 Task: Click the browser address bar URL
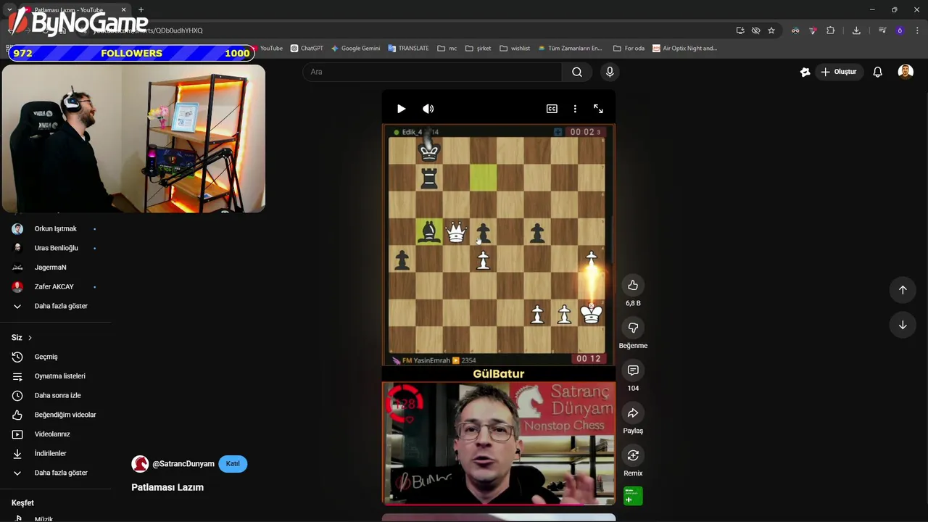[x=149, y=30]
